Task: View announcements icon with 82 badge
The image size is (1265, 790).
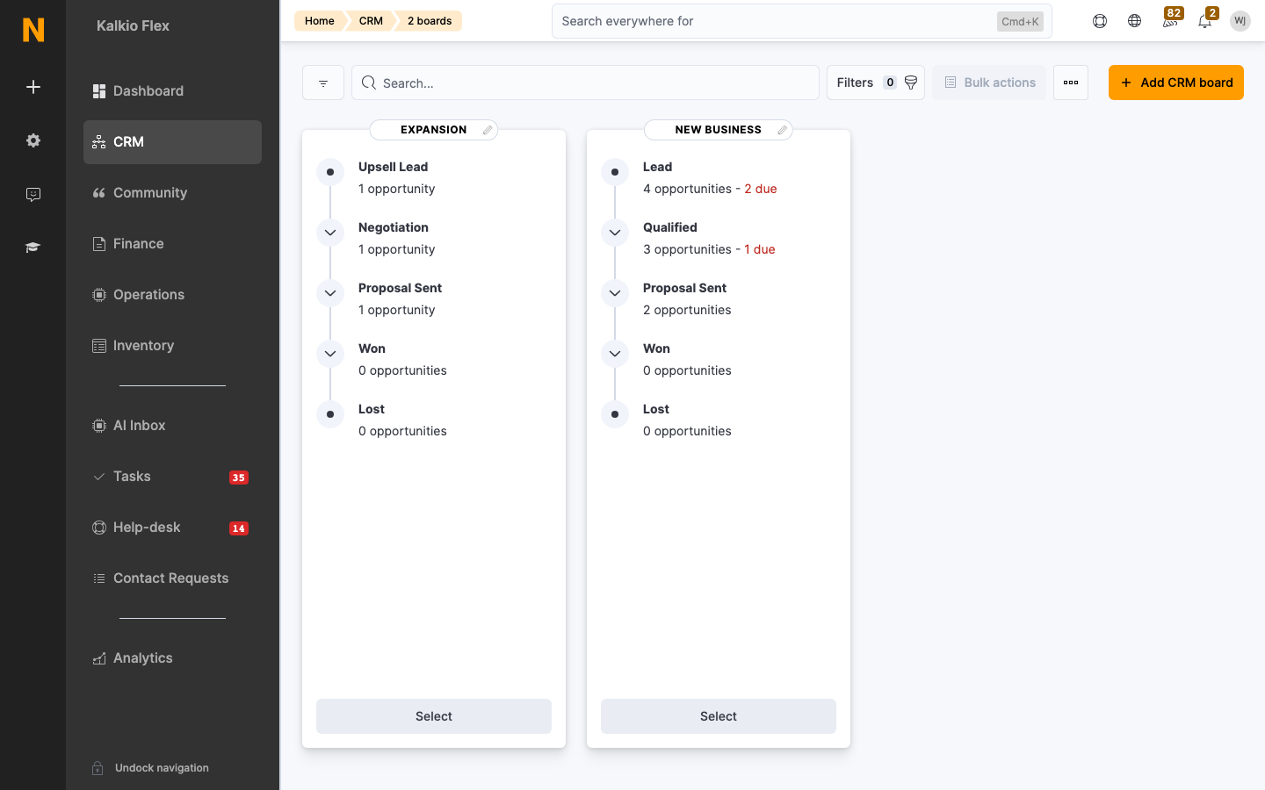Action: click(1170, 19)
